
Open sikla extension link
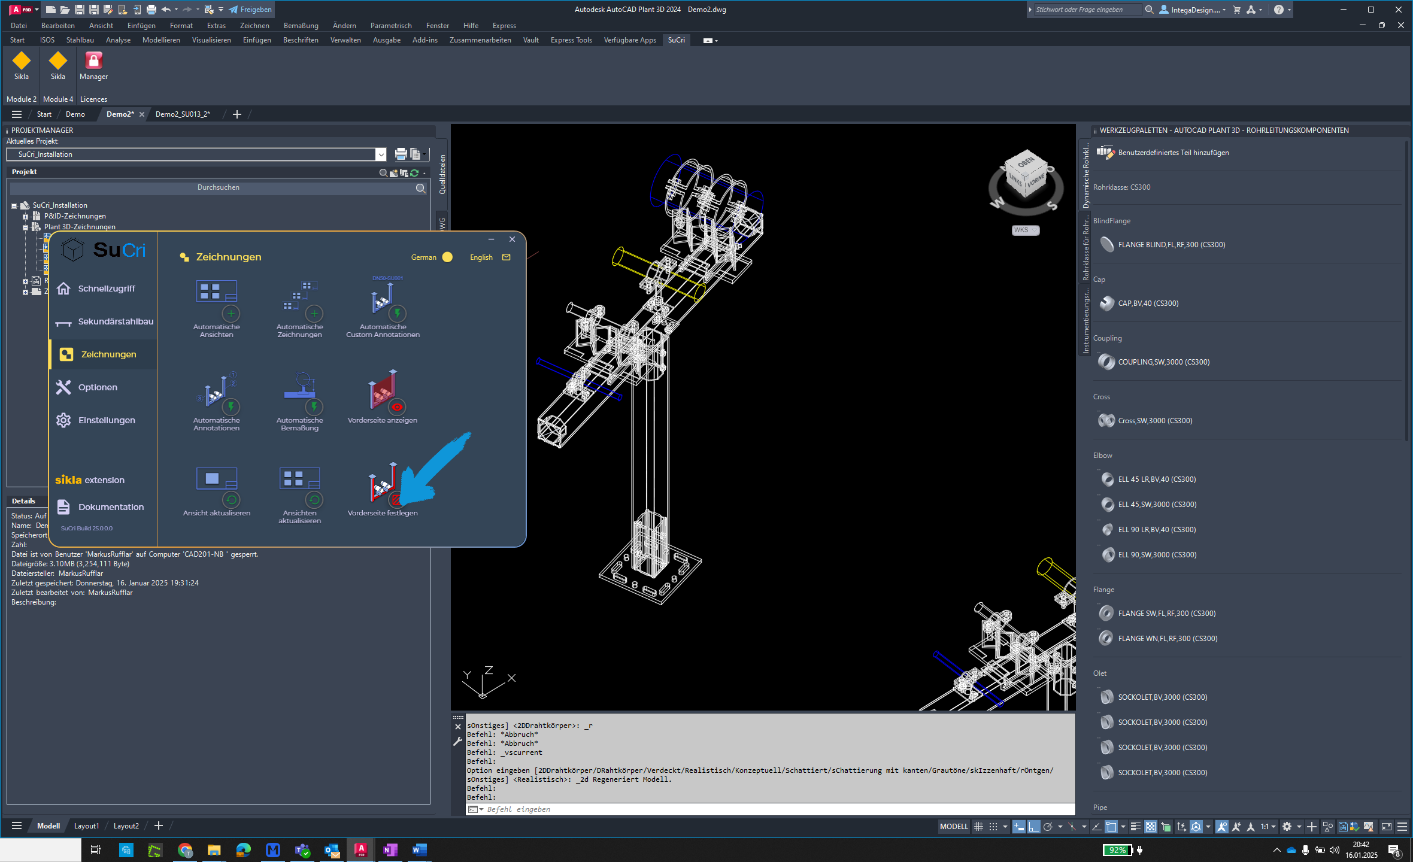coord(90,480)
